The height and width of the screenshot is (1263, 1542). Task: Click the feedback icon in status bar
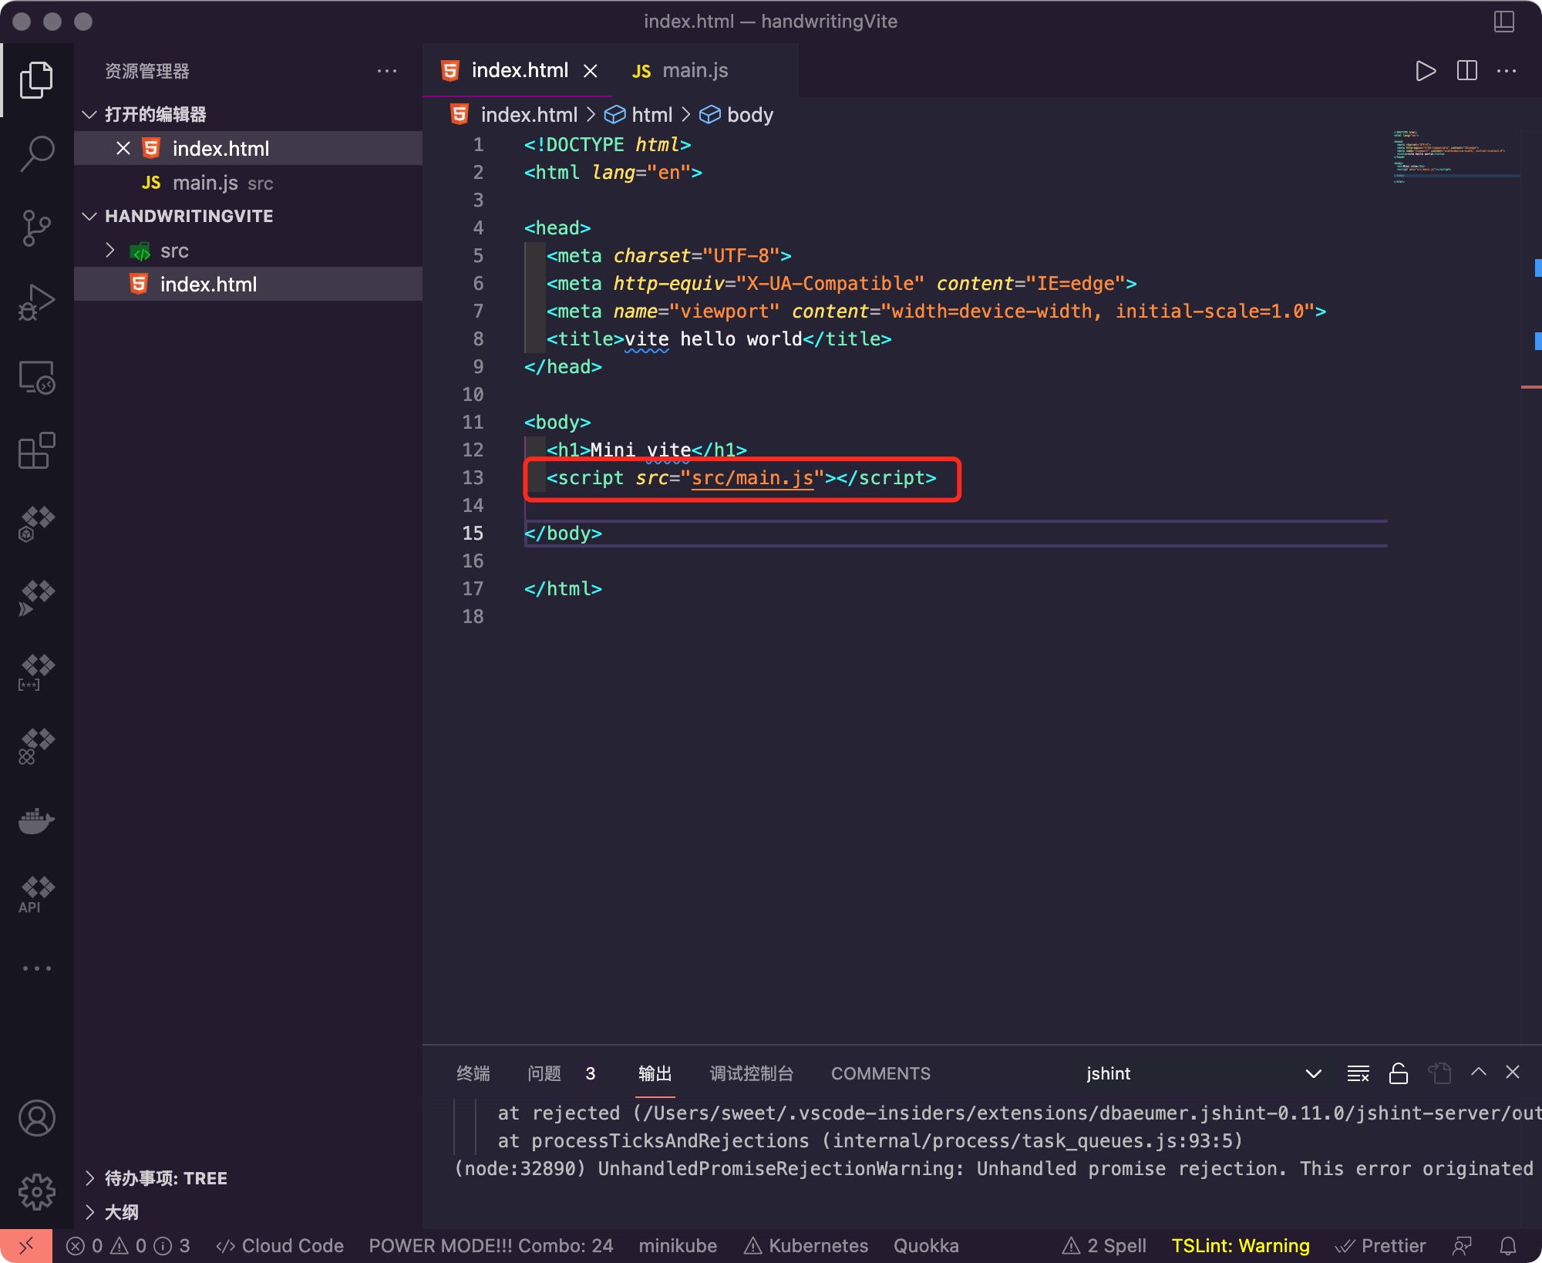point(1462,1246)
